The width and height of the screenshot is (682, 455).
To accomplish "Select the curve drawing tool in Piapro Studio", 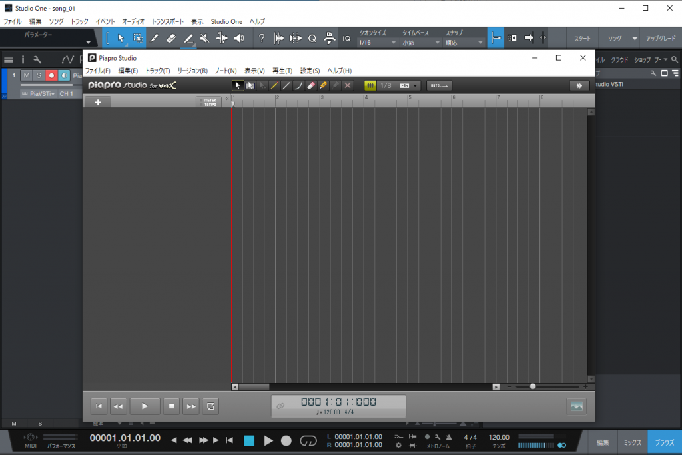I will click(x=298, y=85).
